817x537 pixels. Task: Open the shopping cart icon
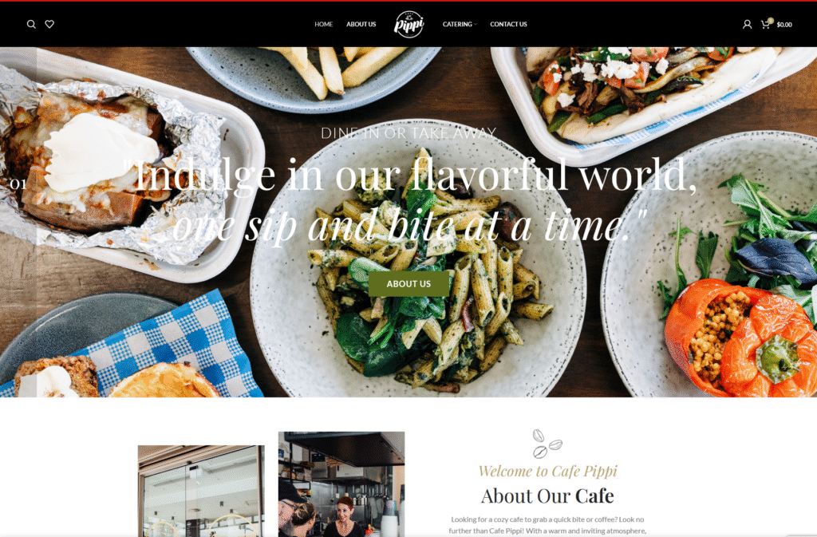coord(765,25)
